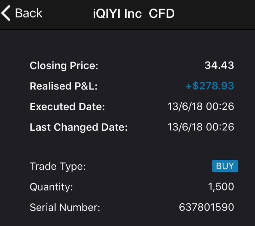
Task: Tap the Quantity row
Action: point(132,187)
